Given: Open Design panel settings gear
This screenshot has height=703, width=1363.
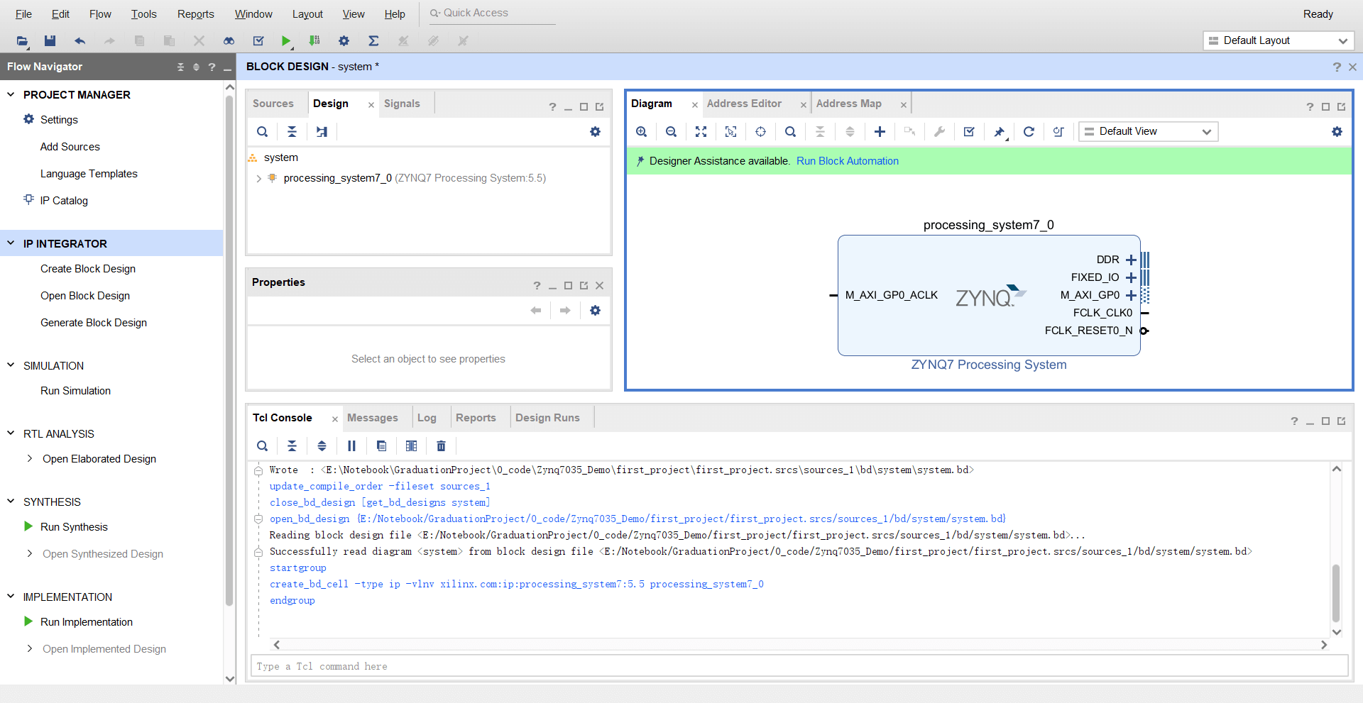Looking at the screenshot, I should 595,131.
